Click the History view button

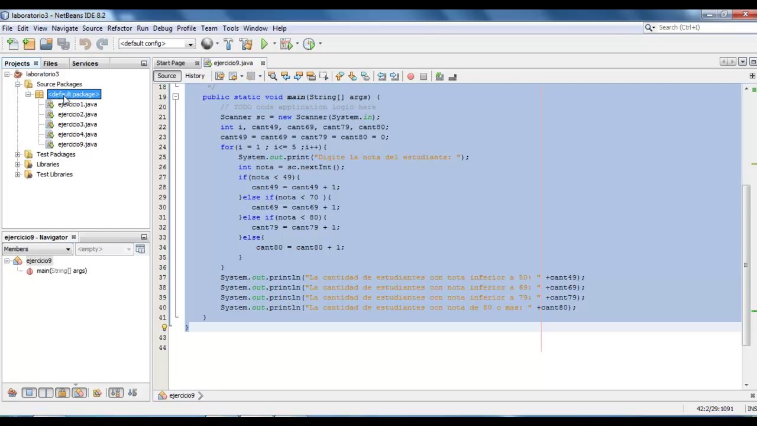[195, 76]
